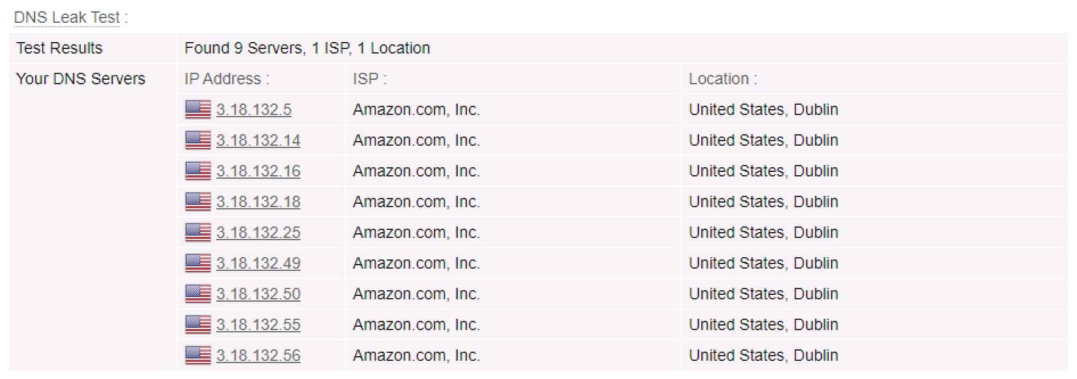Click the US flag icon beside 3.18.132.14
The height and width of the screenshot is (379, 1077).
coord(198,140)
